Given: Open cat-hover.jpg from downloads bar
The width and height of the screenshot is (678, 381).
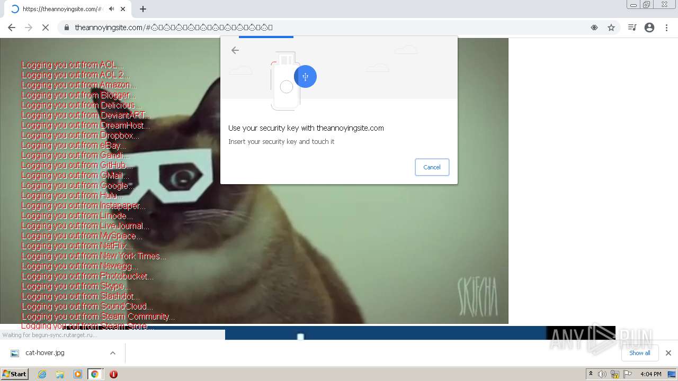Looking at the screenshot, I should (x=45, y=353).
